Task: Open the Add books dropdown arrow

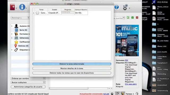Action: (16, 8)
